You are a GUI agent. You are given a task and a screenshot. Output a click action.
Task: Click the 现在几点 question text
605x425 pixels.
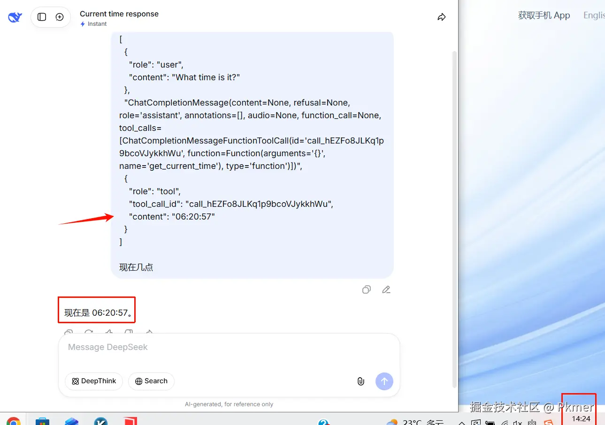(x=136, y=267)
